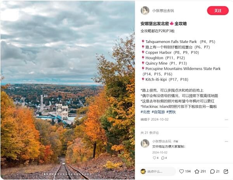The image size is (233, 180).
Task: Open the #自驾游 hashtag link
Action: click(x=158, y=112)
